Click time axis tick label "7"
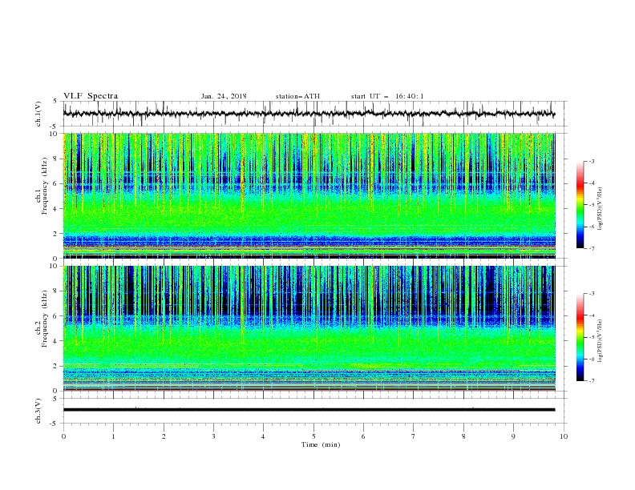This screenshot has height=490, width=635. 414,436
